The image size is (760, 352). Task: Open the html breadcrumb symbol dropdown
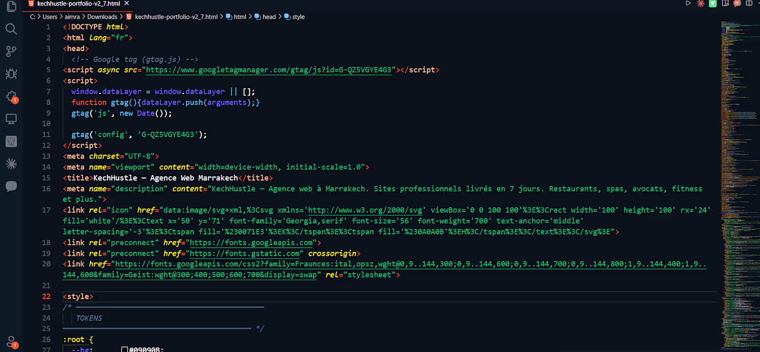click(240, 17)
